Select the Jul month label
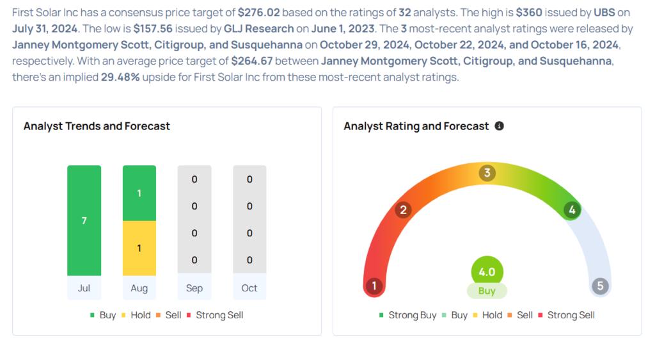This screenshot has width=655, height=342. (x=84, y=288)
